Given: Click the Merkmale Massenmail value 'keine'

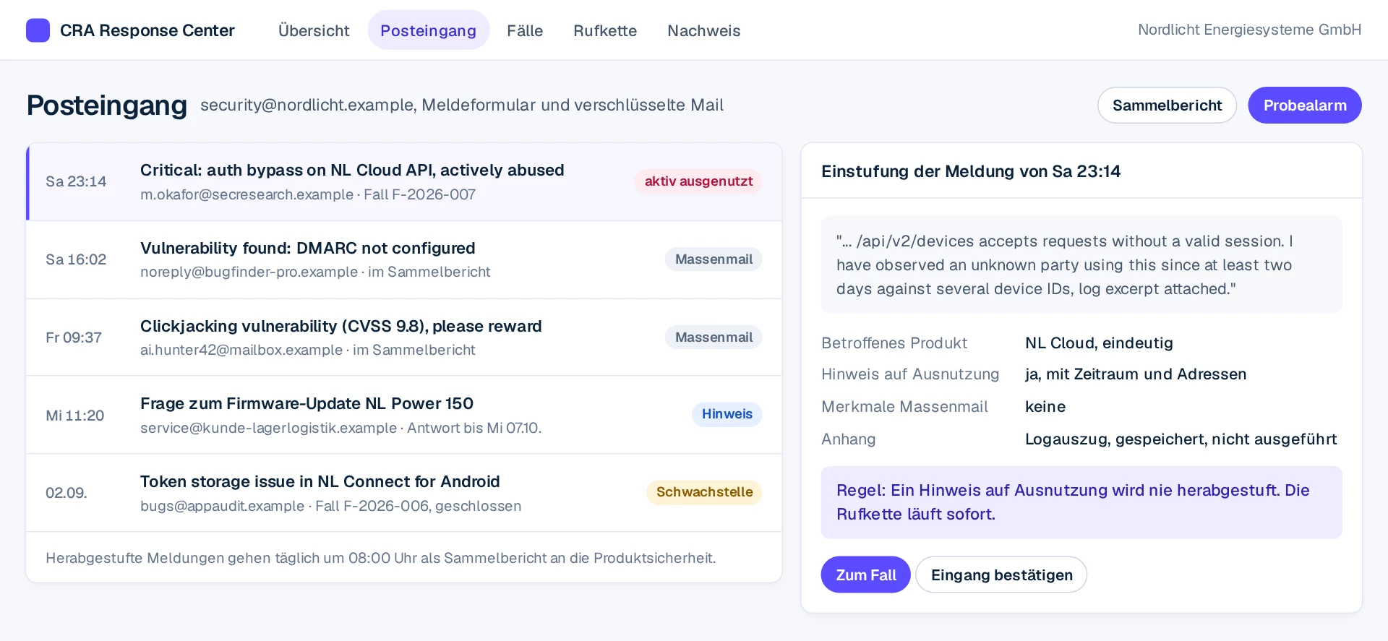Looking at the screenshot, I should (x=1045, y=407).
